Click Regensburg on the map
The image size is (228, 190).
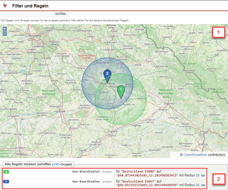tap(108, 83)
